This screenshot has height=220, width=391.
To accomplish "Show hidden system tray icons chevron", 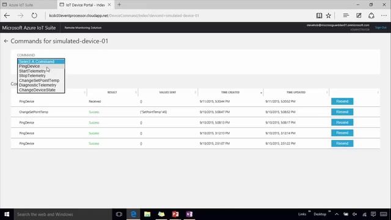I will (x=337, y=215).
